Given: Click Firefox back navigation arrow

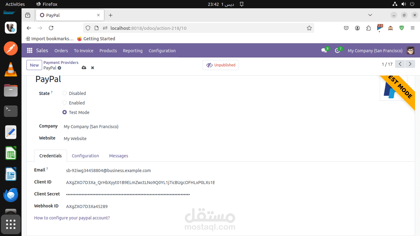Looking at the screenshot, I should 29,28.
